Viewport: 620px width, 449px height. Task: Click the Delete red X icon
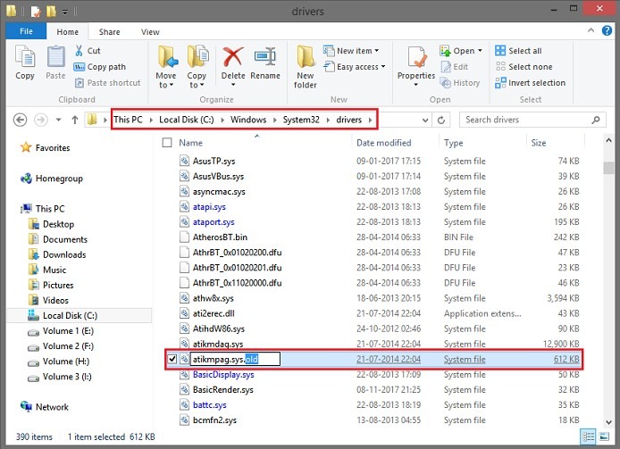click(233, 61)
